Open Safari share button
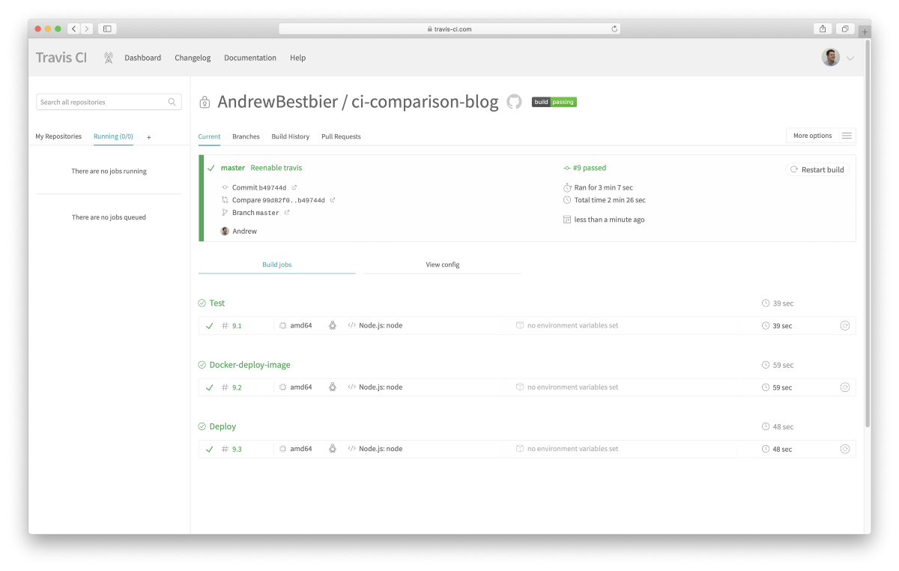The image size is (899, 571). click(823, 28)
